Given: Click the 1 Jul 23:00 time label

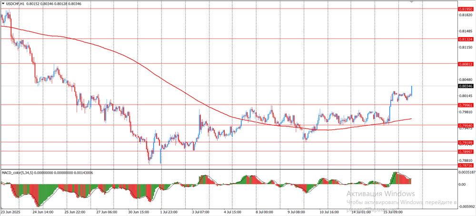Looking at the screenshot, I should pos(169,212).
